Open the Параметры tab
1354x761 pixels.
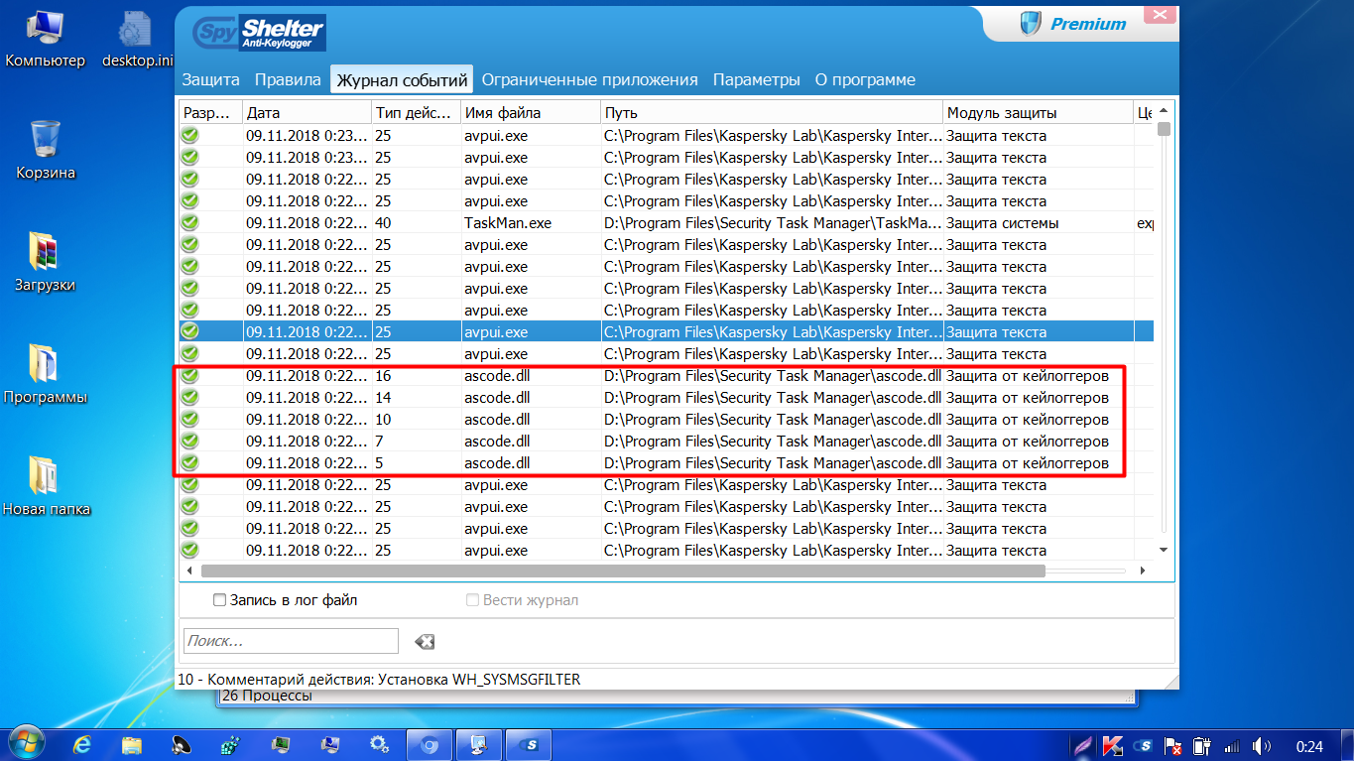[757, 79]
